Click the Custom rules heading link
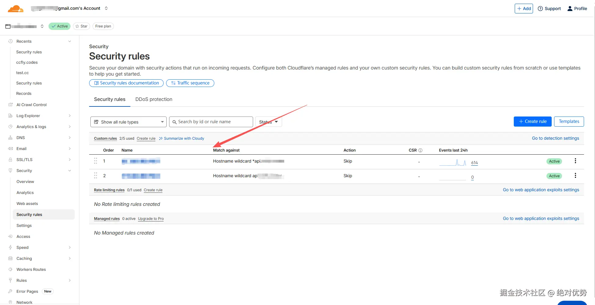The width and height of the screenshot is (595, 305). click(105, 138)
